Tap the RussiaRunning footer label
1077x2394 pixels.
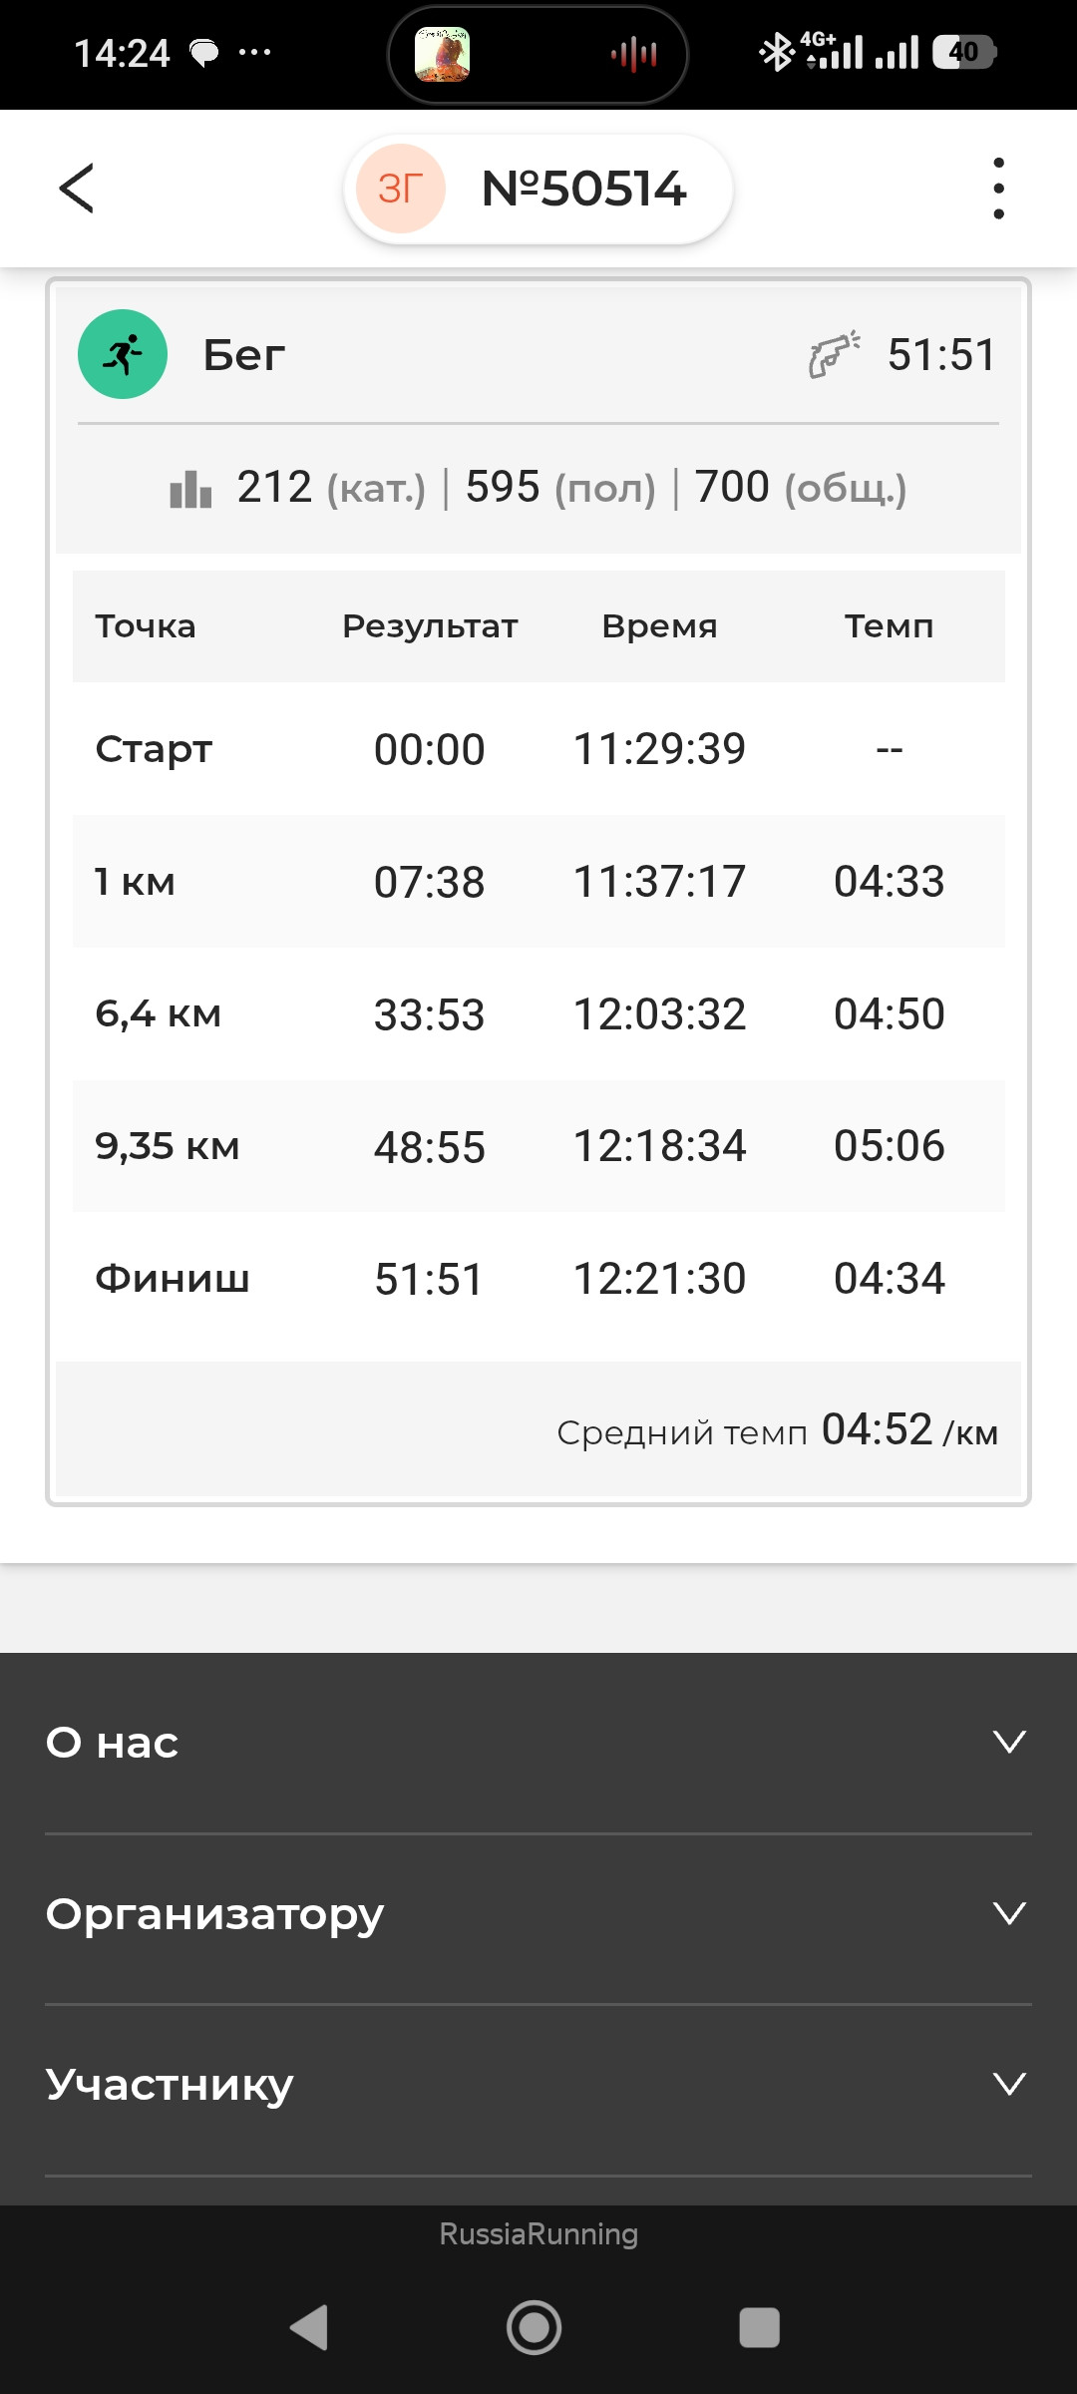coord(538,2234)
